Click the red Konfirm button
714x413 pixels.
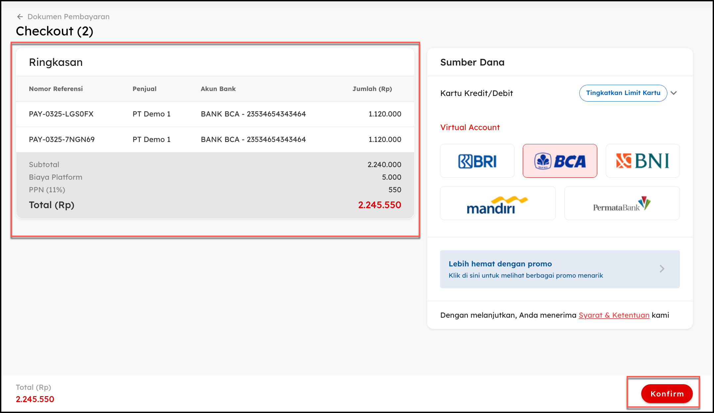click(x=666, y=394)
